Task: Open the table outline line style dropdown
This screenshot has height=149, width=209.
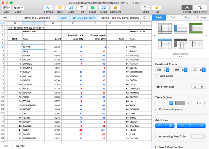Action: (164, 103)
